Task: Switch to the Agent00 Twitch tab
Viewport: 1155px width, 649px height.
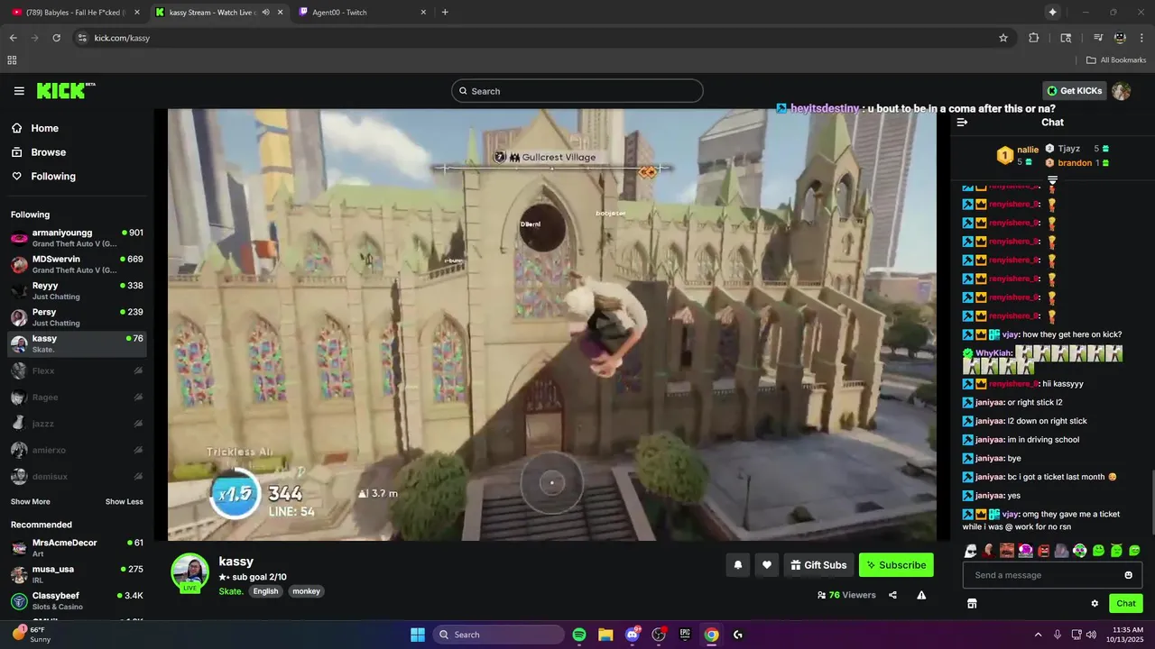Action: (361, 12)
